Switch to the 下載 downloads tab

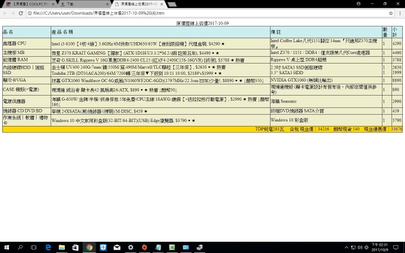click(x=84, y=4)
